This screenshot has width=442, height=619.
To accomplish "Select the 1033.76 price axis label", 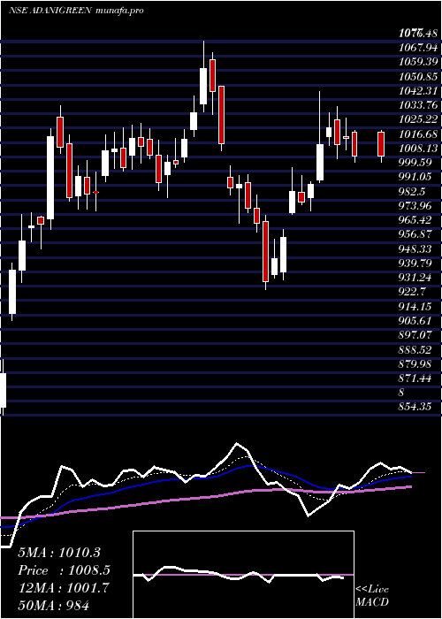I will [417, 105].
